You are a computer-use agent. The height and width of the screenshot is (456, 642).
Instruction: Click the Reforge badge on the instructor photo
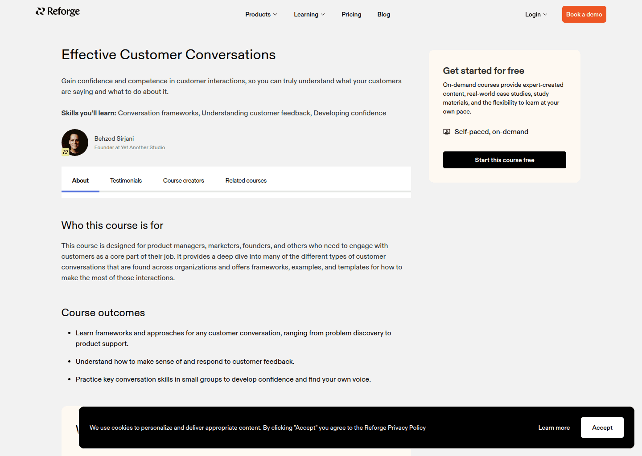(x=65, y=152)
